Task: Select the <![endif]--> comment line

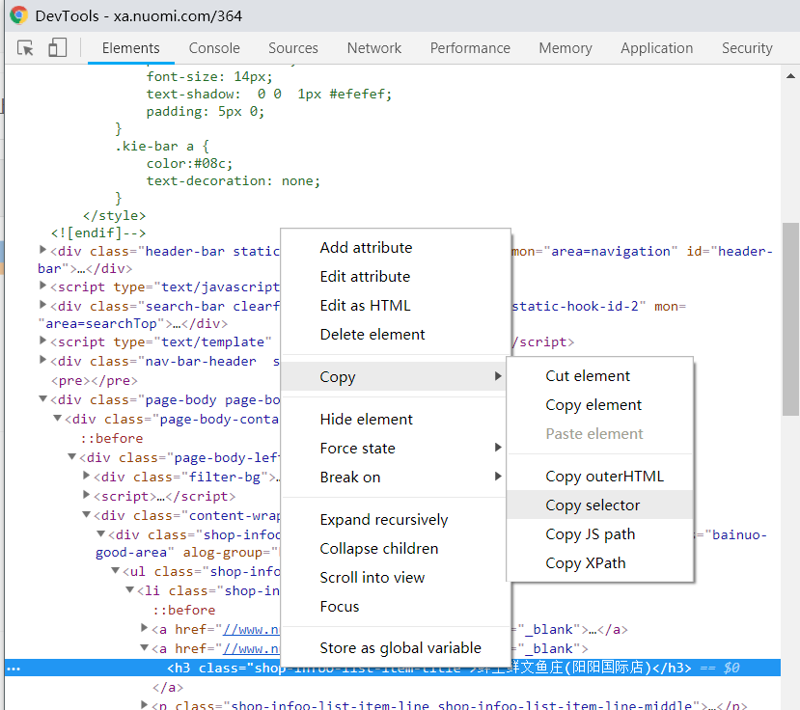Action: [x=98, y=233]
